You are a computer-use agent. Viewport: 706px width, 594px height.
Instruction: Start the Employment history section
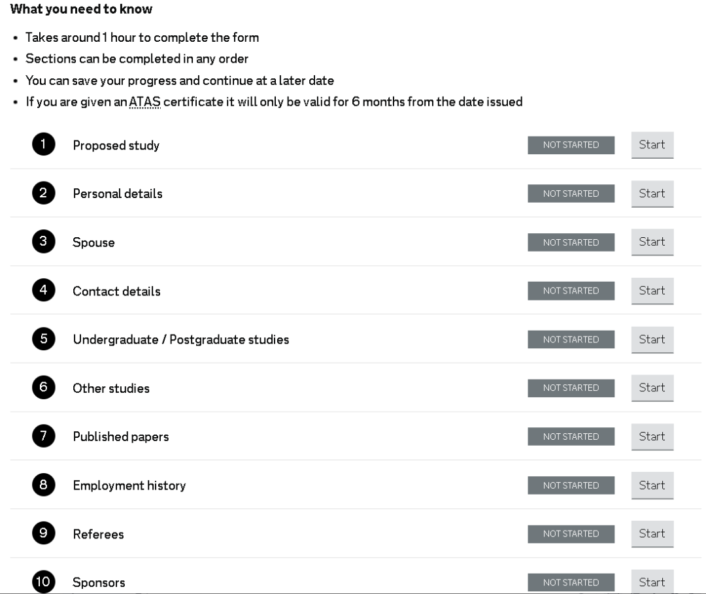(x=652, y=486)
